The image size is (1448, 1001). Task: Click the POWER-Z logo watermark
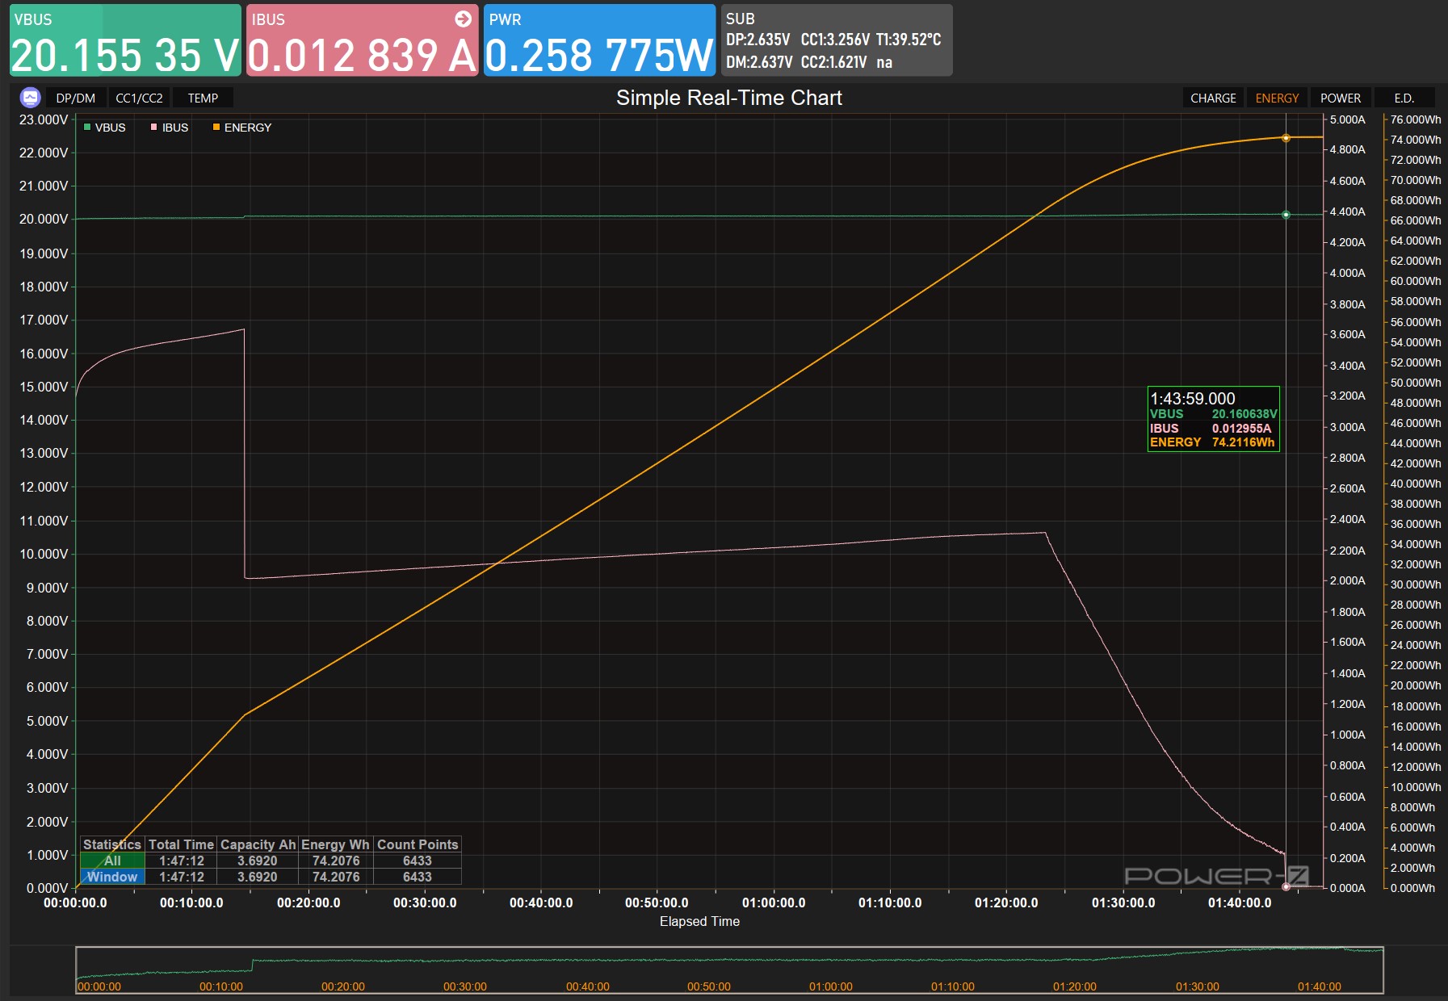coord(1215,876)
